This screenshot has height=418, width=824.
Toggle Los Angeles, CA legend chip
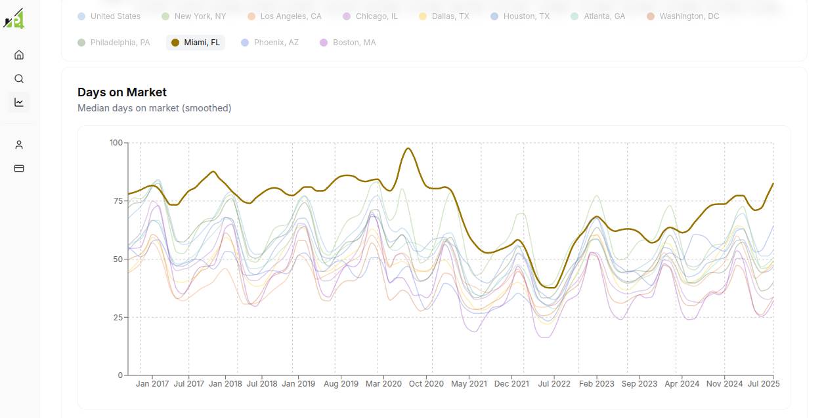pyautogui.click(x=284, y=16)
